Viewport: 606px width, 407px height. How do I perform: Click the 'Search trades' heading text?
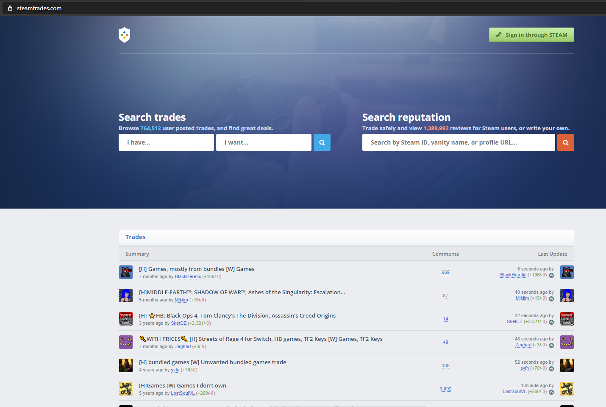click(x=152, y=117)
